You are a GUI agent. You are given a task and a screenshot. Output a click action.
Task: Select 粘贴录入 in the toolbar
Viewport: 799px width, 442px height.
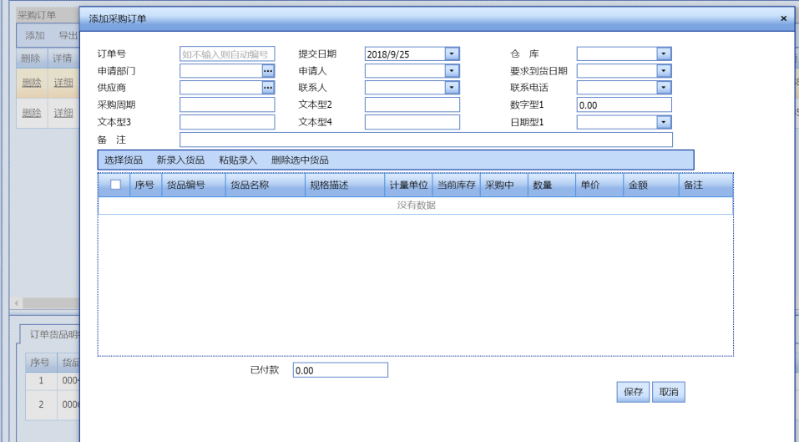coord(238,160)
